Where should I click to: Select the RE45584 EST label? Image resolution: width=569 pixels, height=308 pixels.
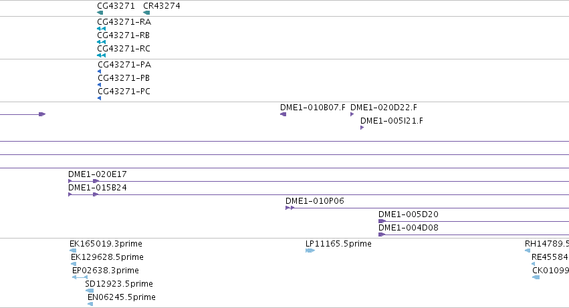click(x=550, y=257)
